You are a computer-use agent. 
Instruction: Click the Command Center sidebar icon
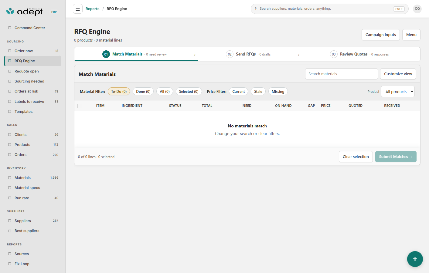[9, 28]
